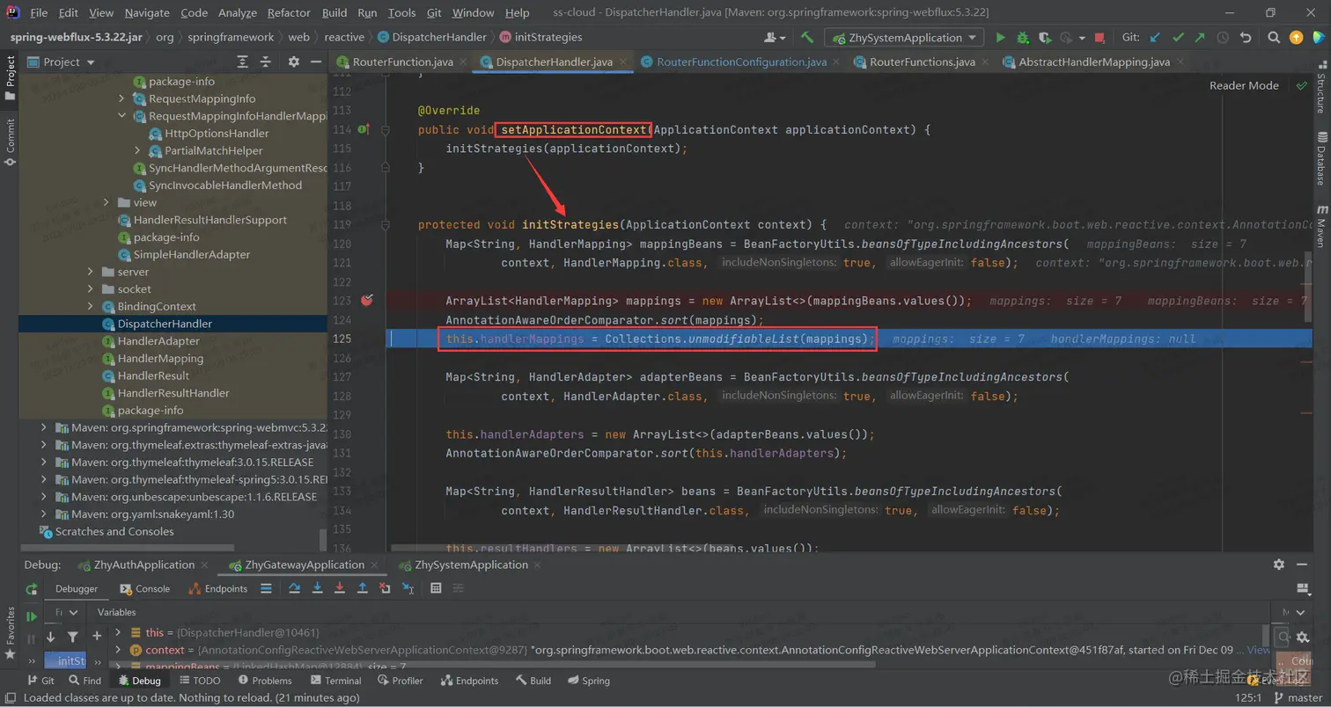Expand the 'this' variable in debugger
This screenshot has height=707, width=1331.
click(117, 632)
